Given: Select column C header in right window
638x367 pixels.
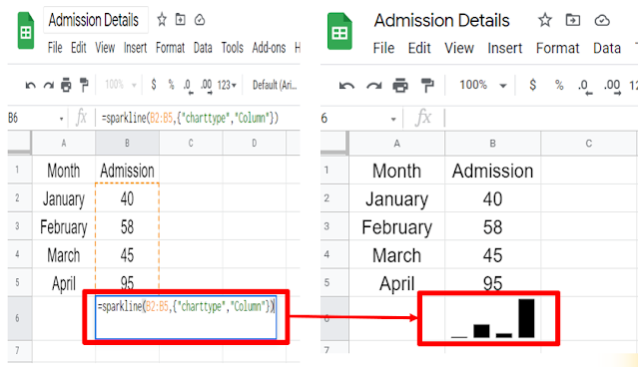Looking at the screenshot, I should pyautogui.click(x=589, y=144).
